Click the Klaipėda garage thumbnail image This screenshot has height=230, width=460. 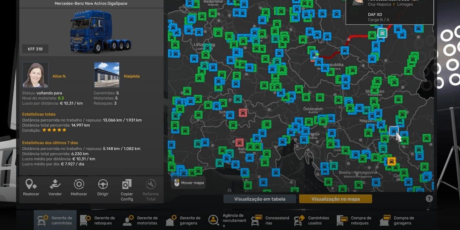click(x=106, y=75)
